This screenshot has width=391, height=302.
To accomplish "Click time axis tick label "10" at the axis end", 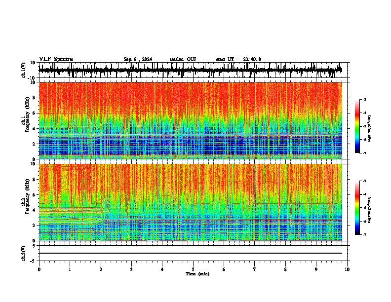I will coord(347,269).
